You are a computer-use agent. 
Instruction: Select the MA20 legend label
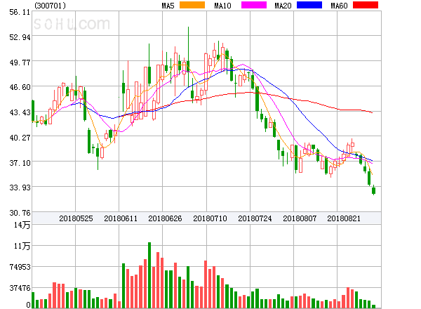point(283,6)
